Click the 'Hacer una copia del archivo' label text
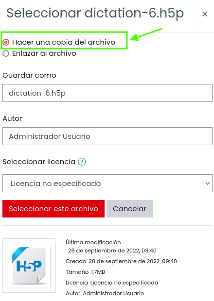Image resolution: width=214 pixels, height=301 pixels. click(x=64, y=42)
